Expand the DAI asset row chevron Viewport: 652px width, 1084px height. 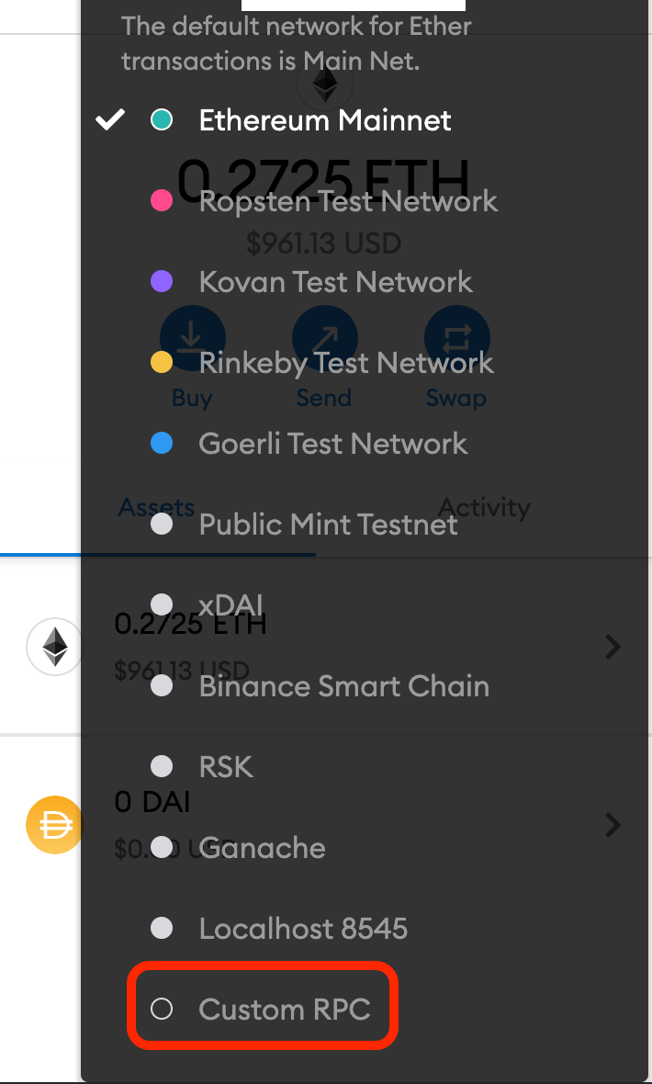pos(613,824)
